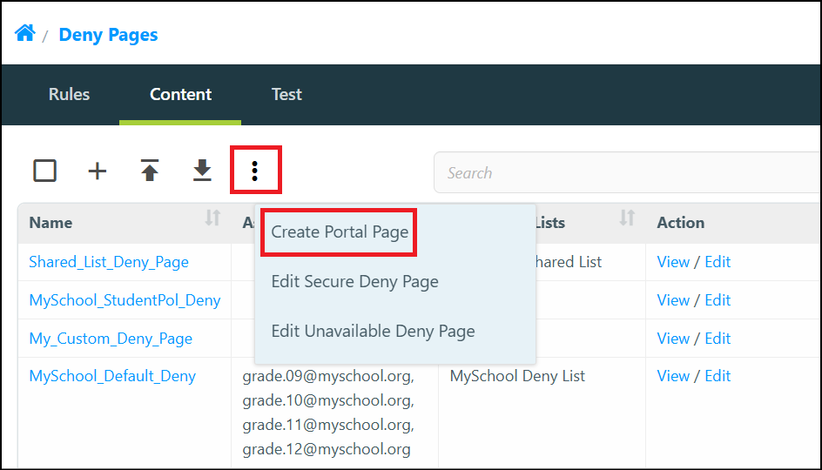View the My_Custom_Deny_Page row
The height and width of the screenshot is (470, 822).
tap(673, 339)
